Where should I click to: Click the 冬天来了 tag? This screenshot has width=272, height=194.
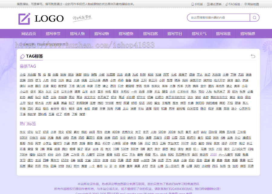(103, 97)
